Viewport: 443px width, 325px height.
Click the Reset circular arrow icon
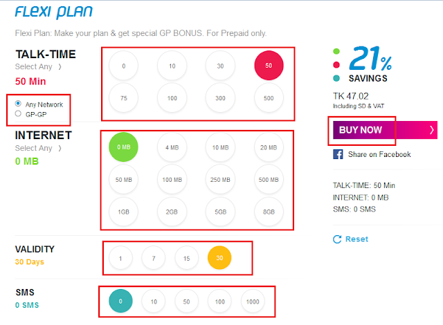point(337,239)
